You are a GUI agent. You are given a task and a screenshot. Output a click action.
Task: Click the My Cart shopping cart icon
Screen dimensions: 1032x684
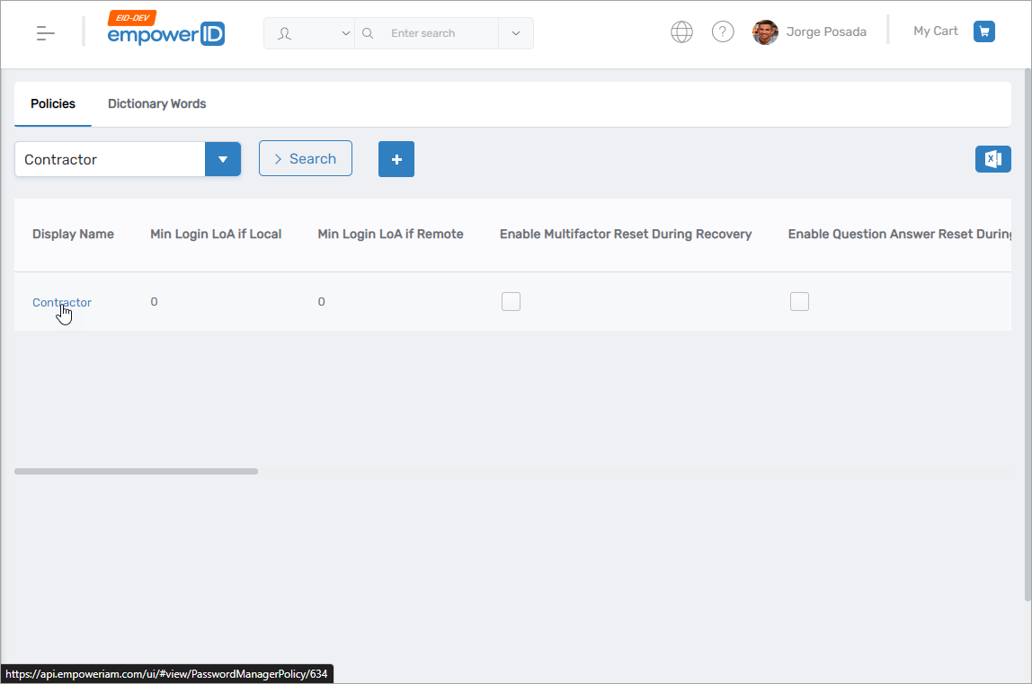(984, 31)
